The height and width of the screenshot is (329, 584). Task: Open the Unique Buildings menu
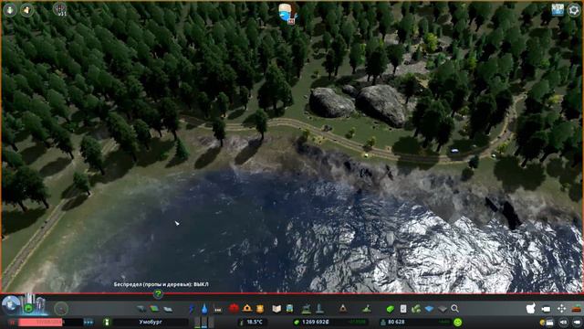coord(319,309)
